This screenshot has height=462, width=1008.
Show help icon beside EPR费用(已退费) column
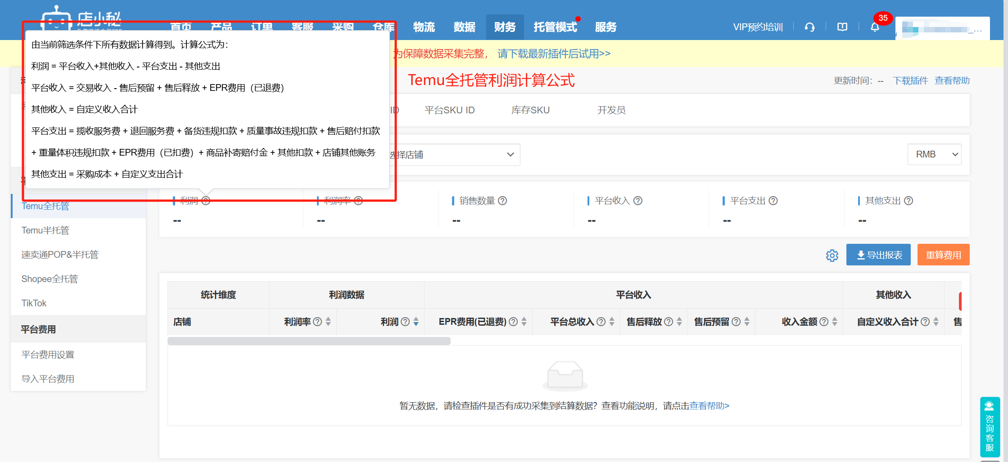(513, 322)
